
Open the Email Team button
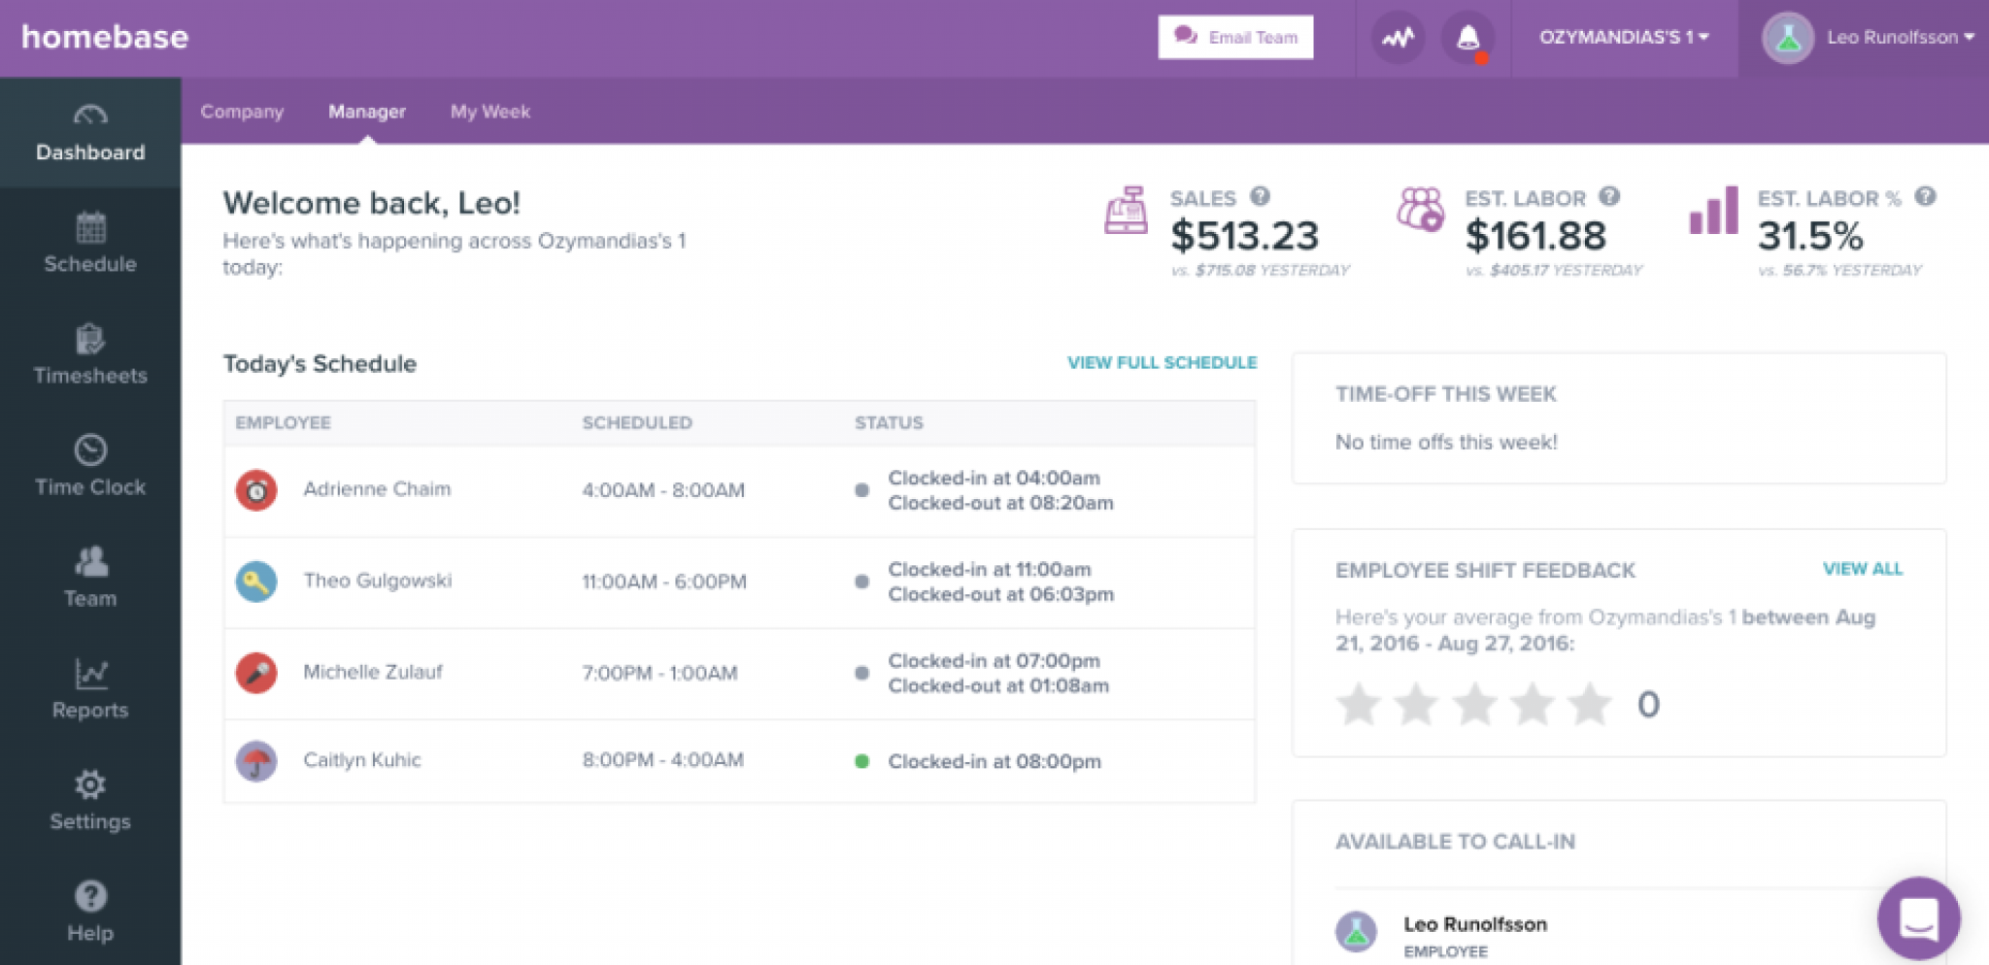(1235, 37)
